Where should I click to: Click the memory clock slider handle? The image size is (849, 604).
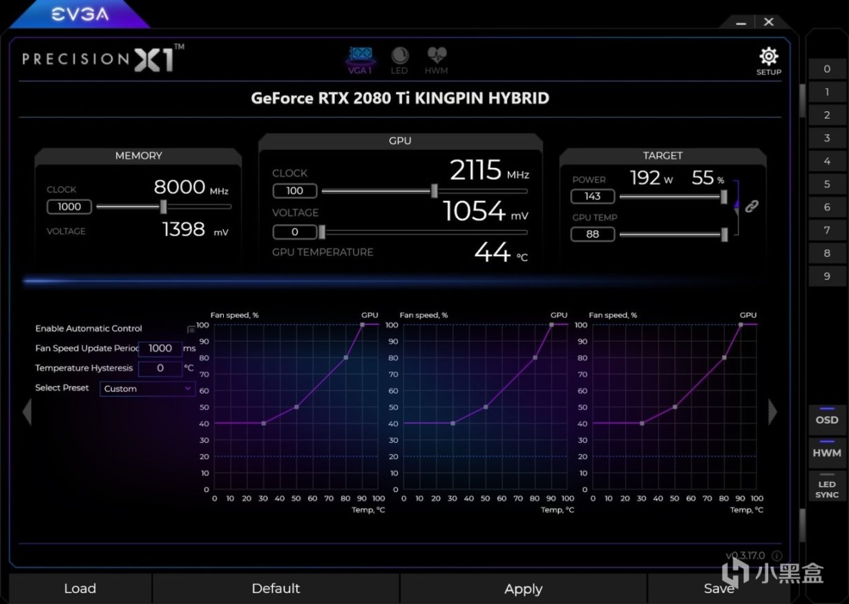pos(163,206)
